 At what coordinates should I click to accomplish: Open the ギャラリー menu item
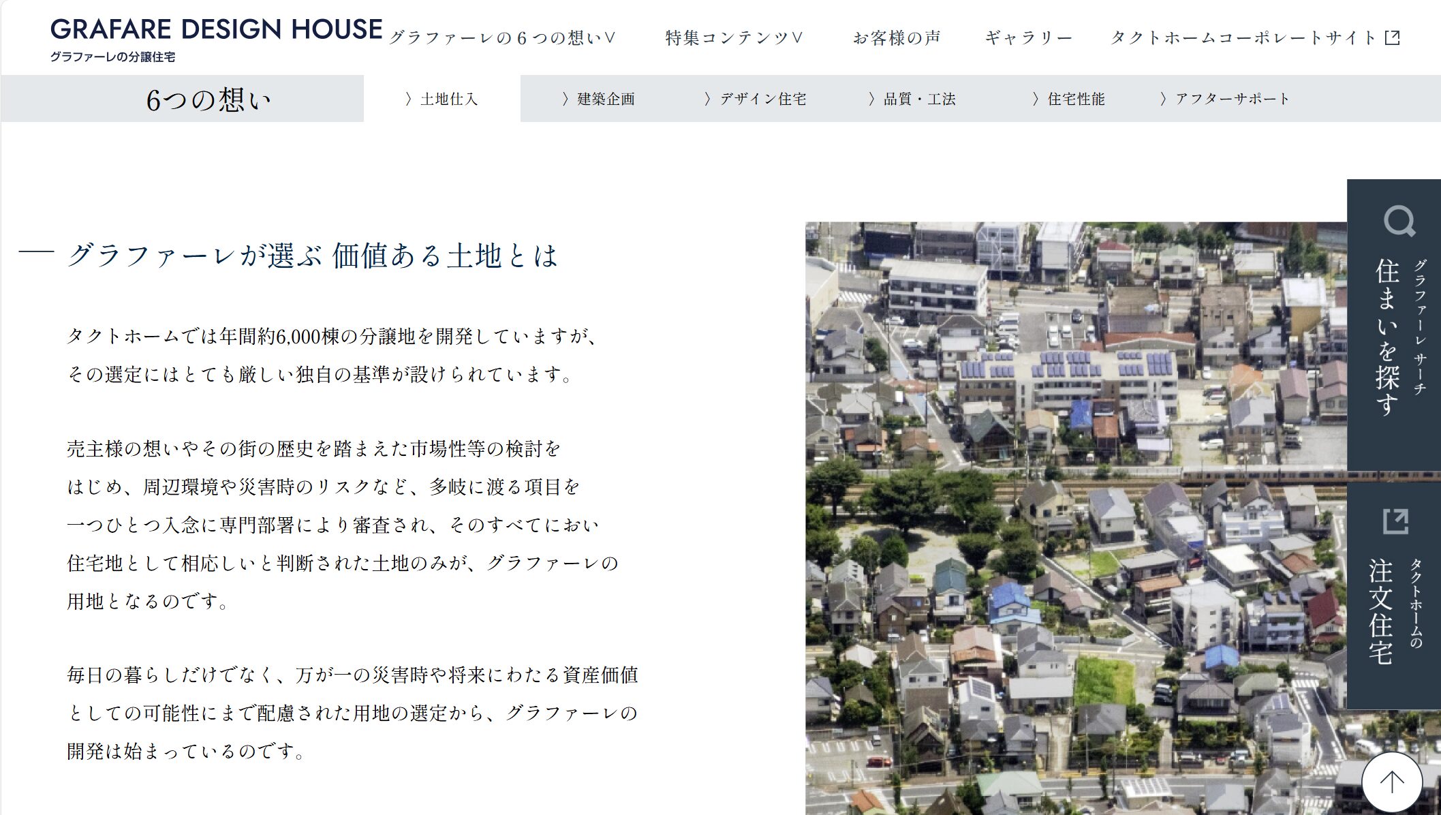coord(1028,38)
